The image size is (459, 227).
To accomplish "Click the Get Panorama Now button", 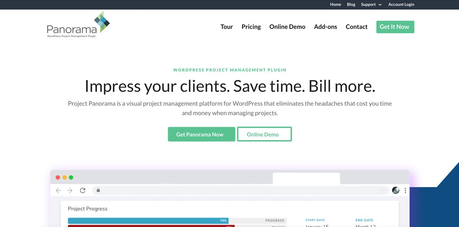I will (x=202, y=134).
